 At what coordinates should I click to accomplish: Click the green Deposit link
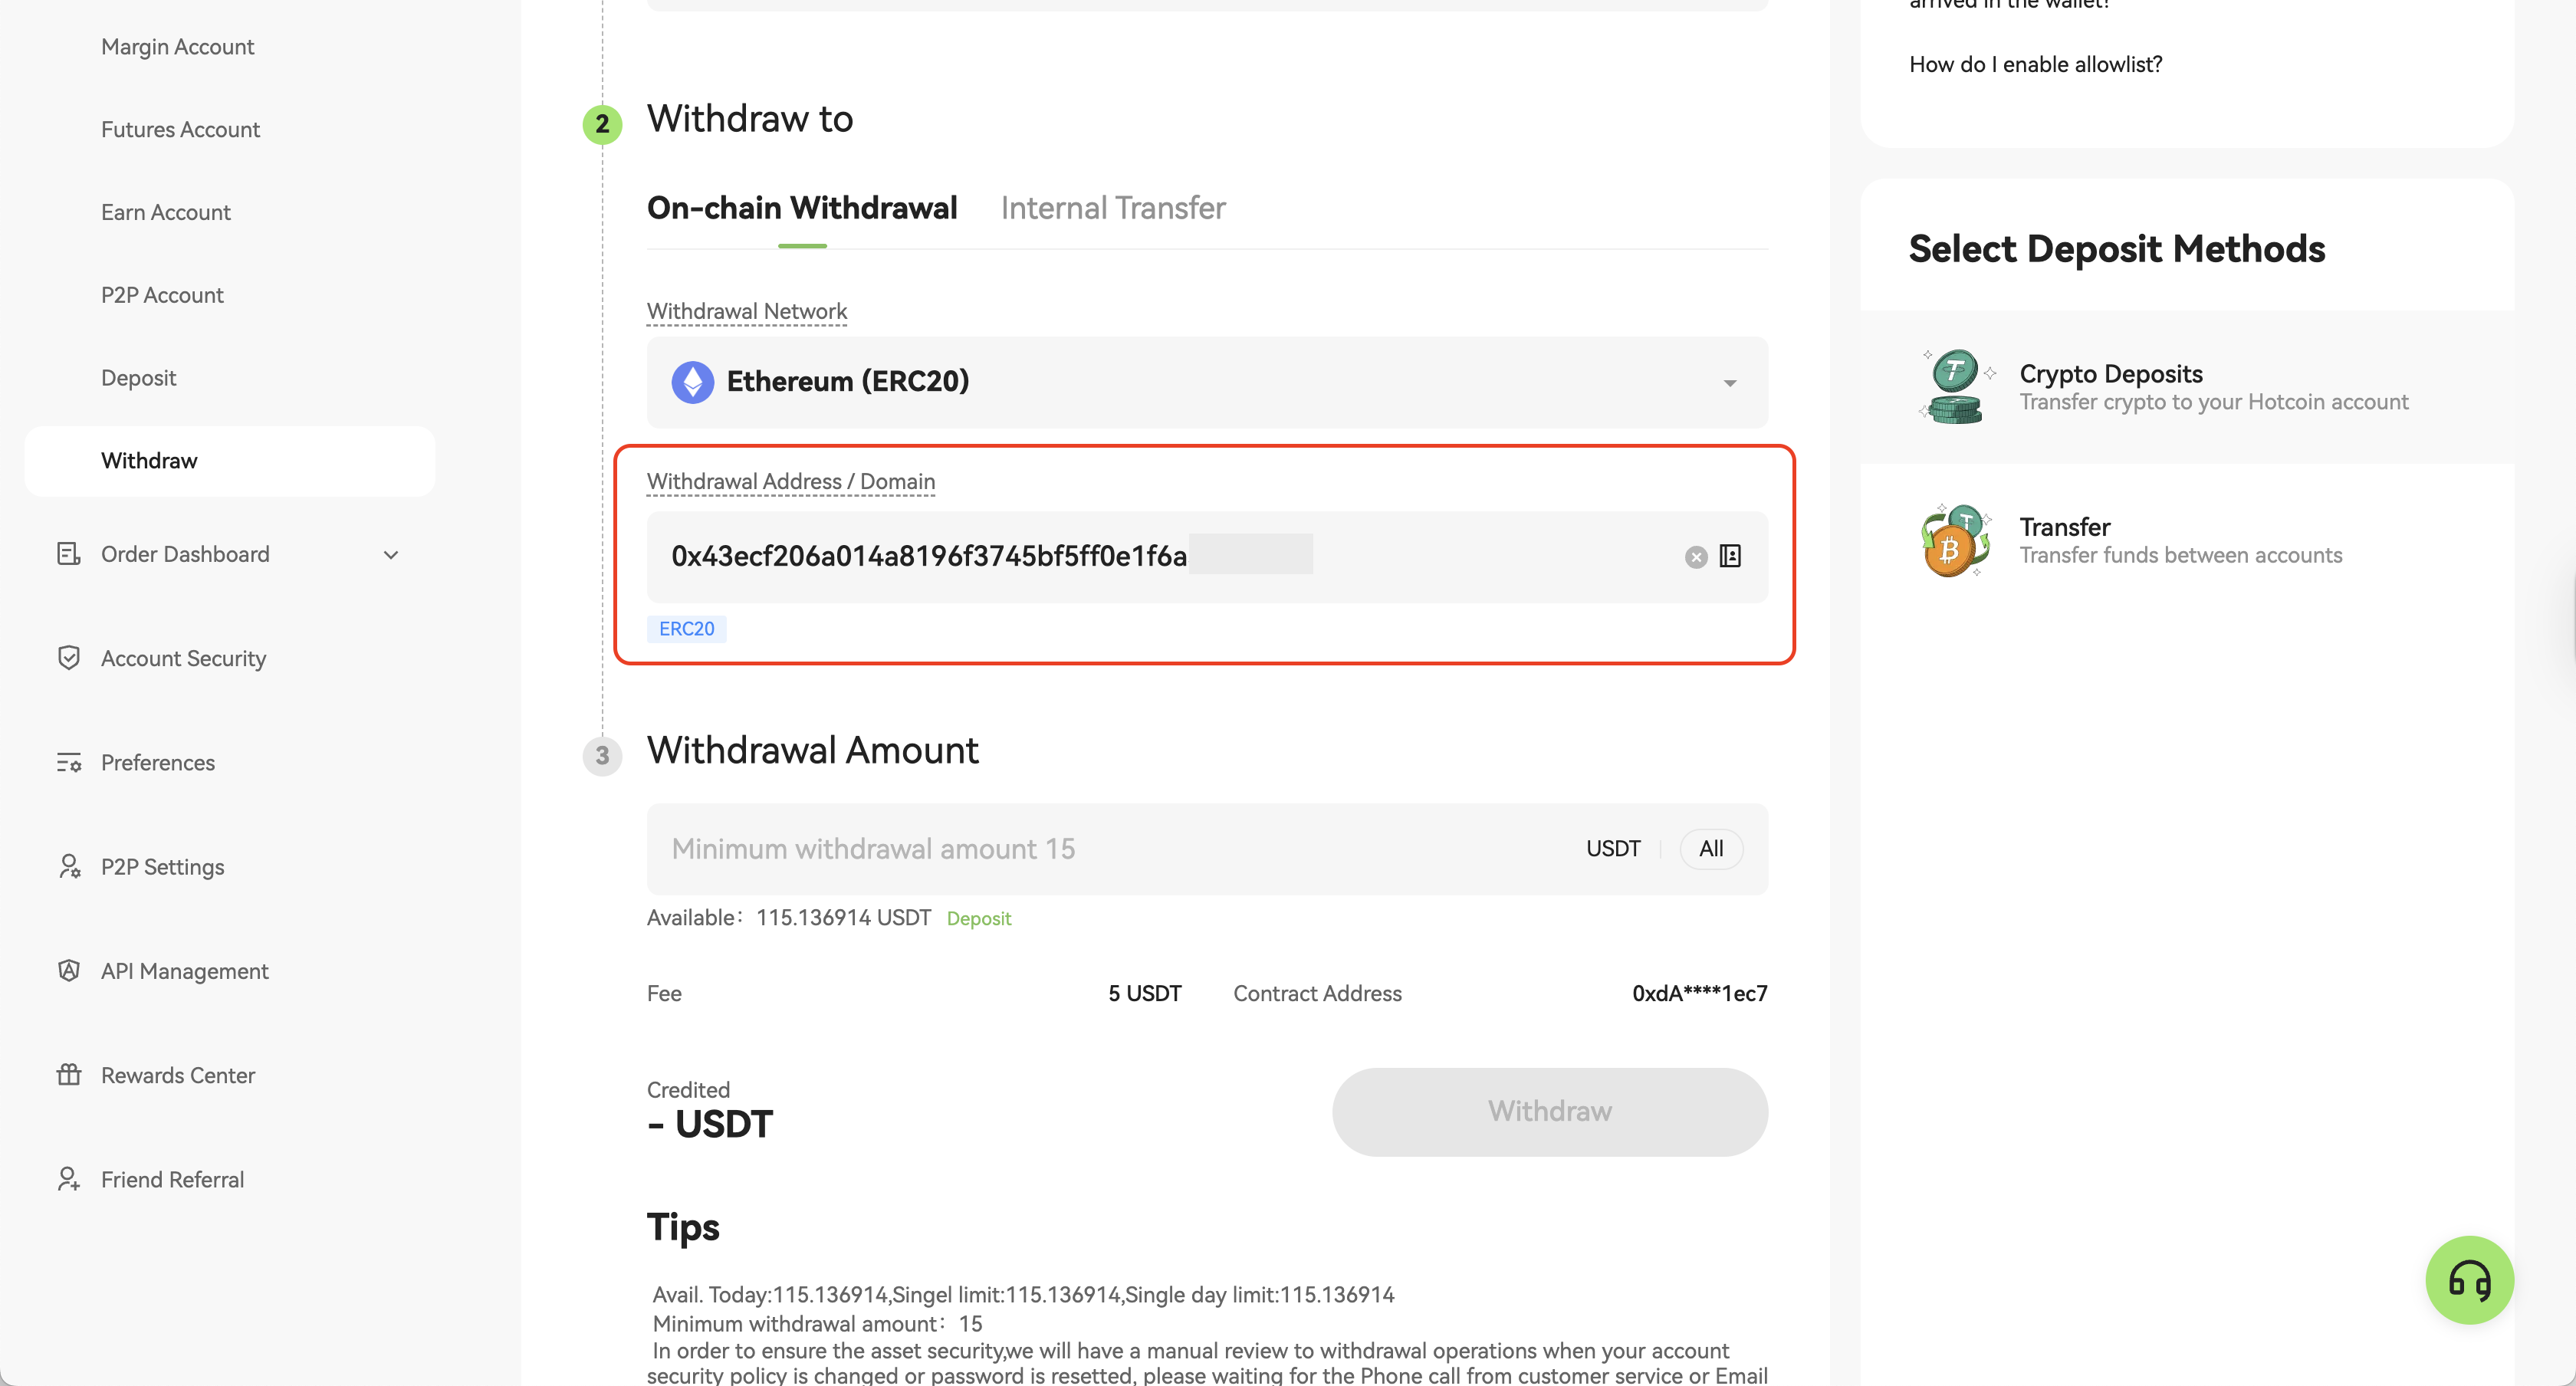pos(978,919)
